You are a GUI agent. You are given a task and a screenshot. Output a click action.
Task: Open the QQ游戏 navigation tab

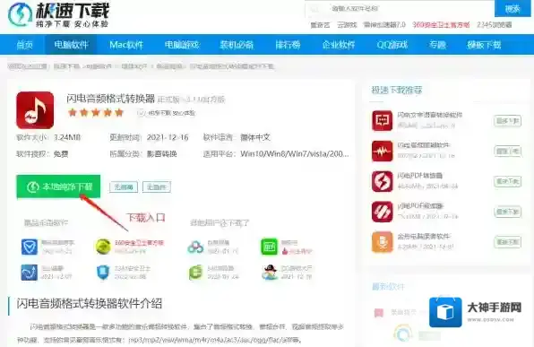click(x=392, y=45)
